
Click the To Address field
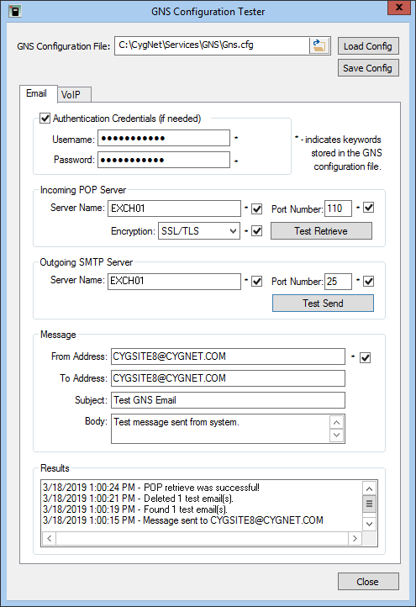click(228, 378)
